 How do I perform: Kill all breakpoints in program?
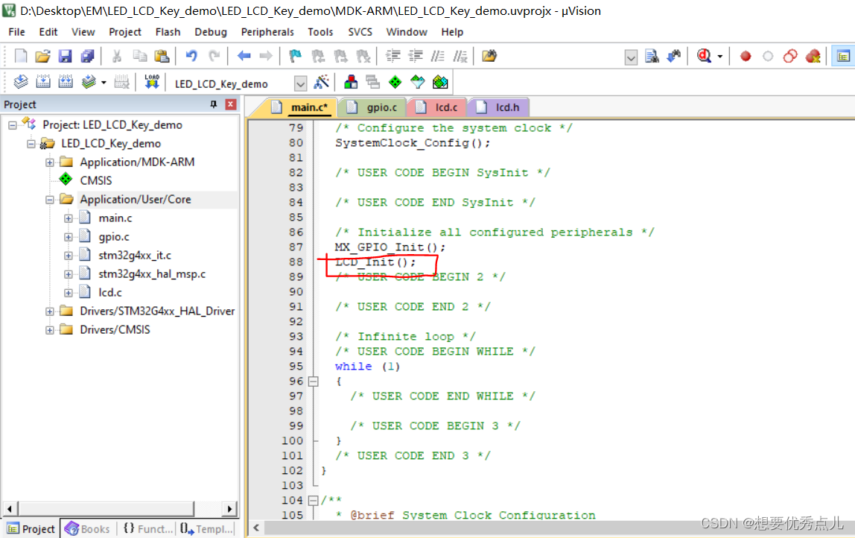813,56
